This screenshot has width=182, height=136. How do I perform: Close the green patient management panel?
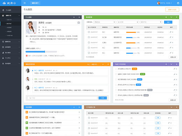[176, 17]
